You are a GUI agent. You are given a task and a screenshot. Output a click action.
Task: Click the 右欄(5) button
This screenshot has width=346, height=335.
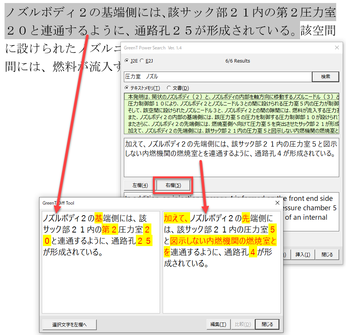[x=173, y=185]
